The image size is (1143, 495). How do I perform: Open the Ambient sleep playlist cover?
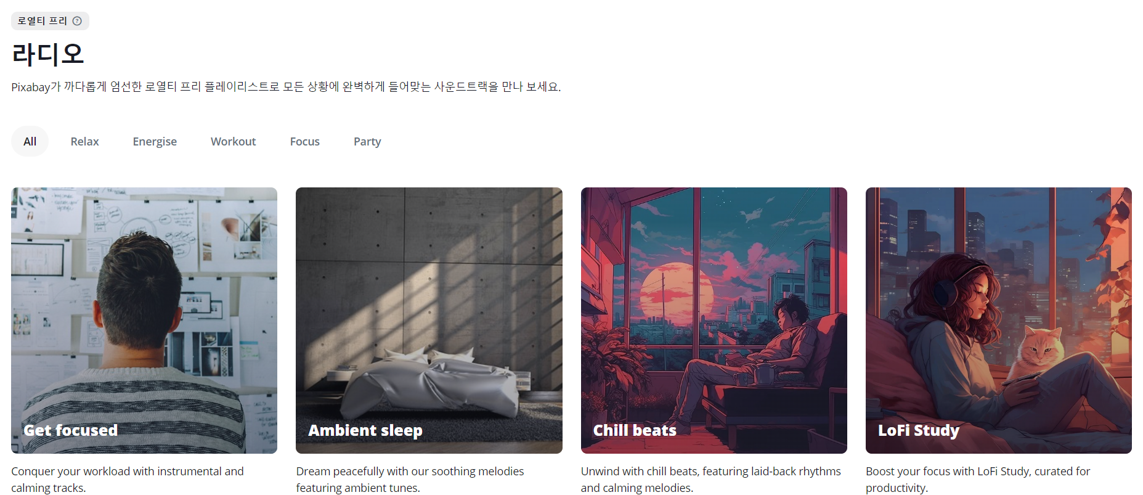[429, 321]
